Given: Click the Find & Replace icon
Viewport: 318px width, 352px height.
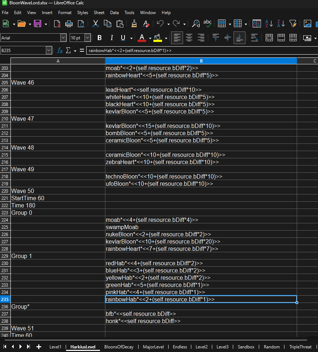Looking at the screenshot, I should tap(196, 24).
